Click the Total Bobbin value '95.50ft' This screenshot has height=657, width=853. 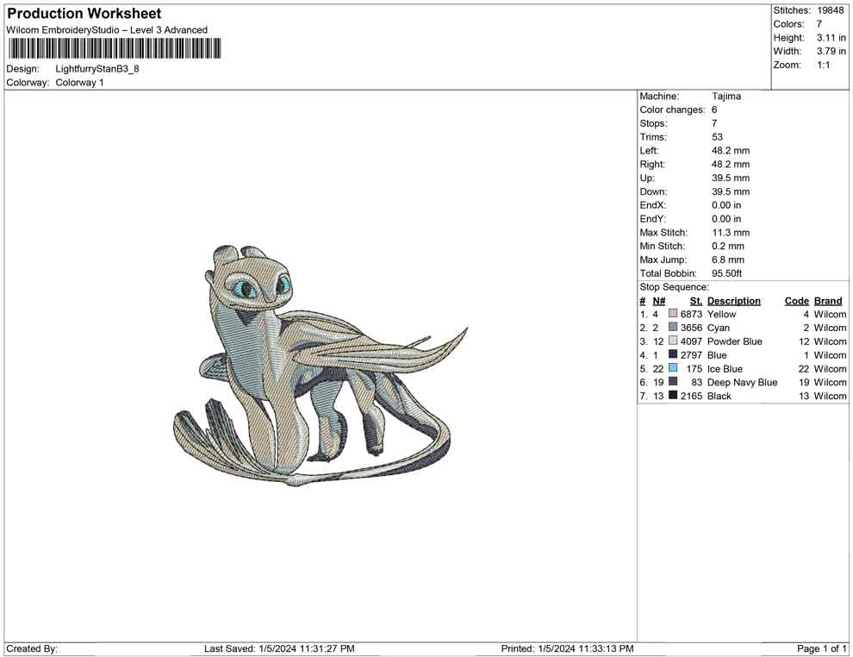pos(727,273)
